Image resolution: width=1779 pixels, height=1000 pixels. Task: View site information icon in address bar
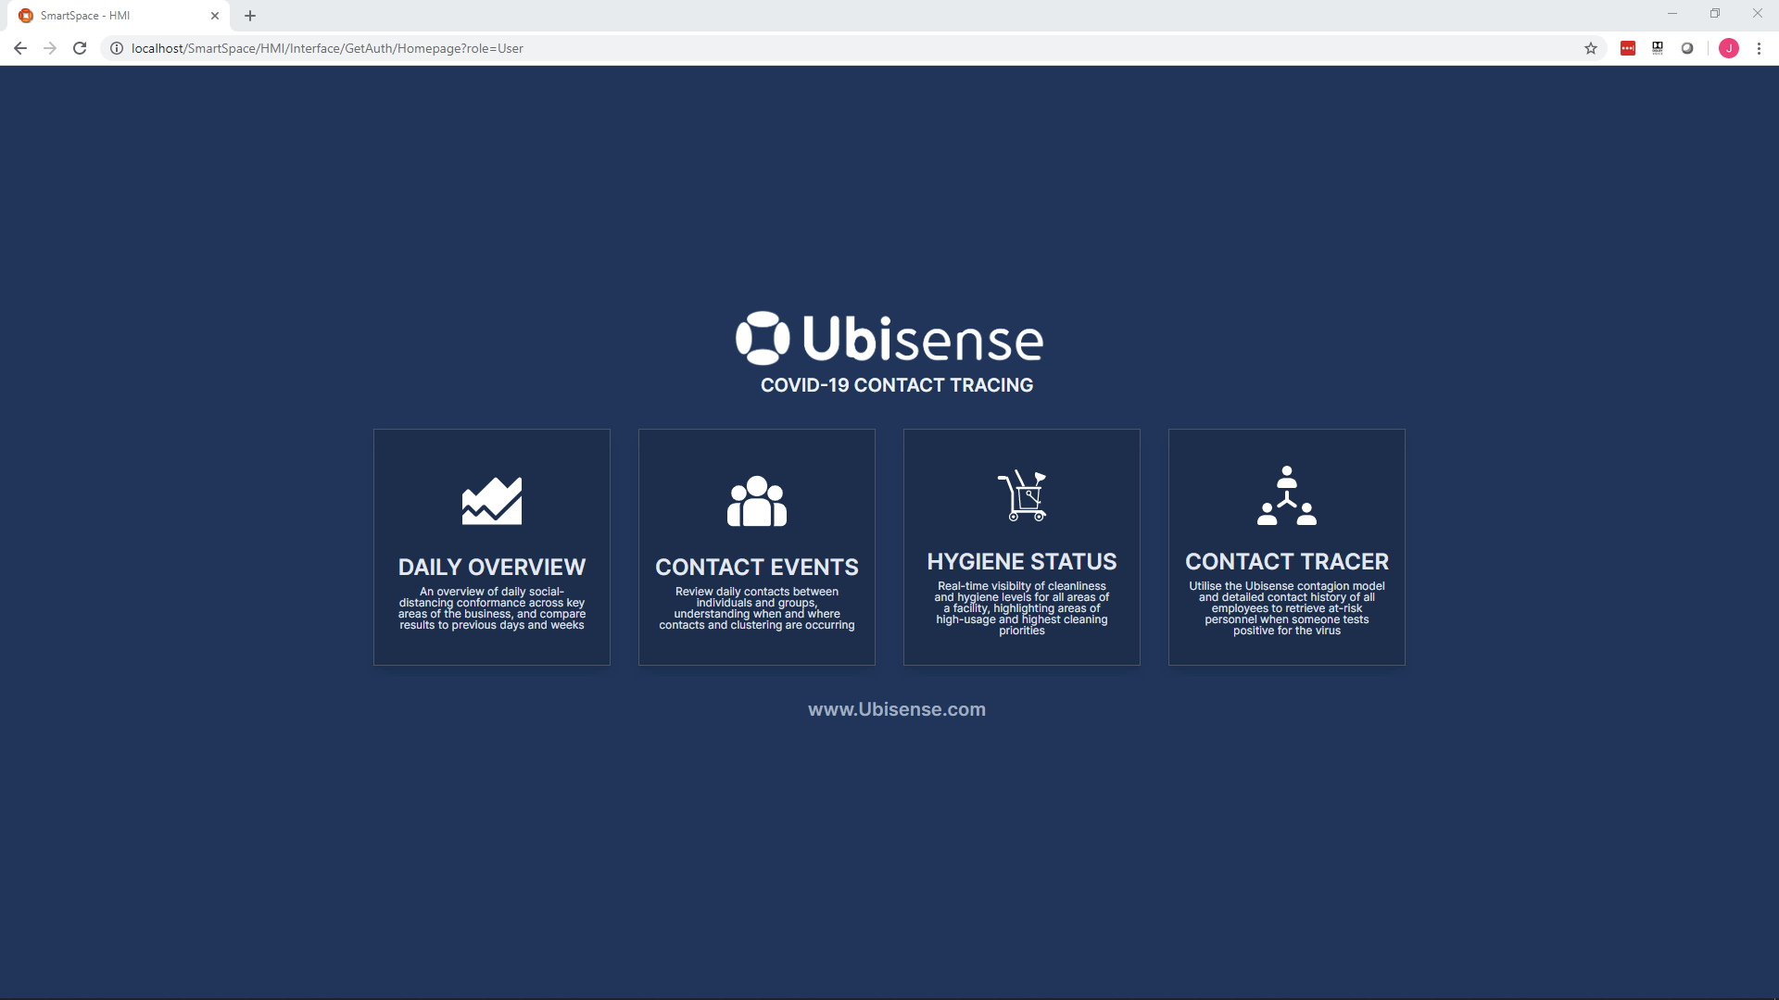click(x=117, y=48)
